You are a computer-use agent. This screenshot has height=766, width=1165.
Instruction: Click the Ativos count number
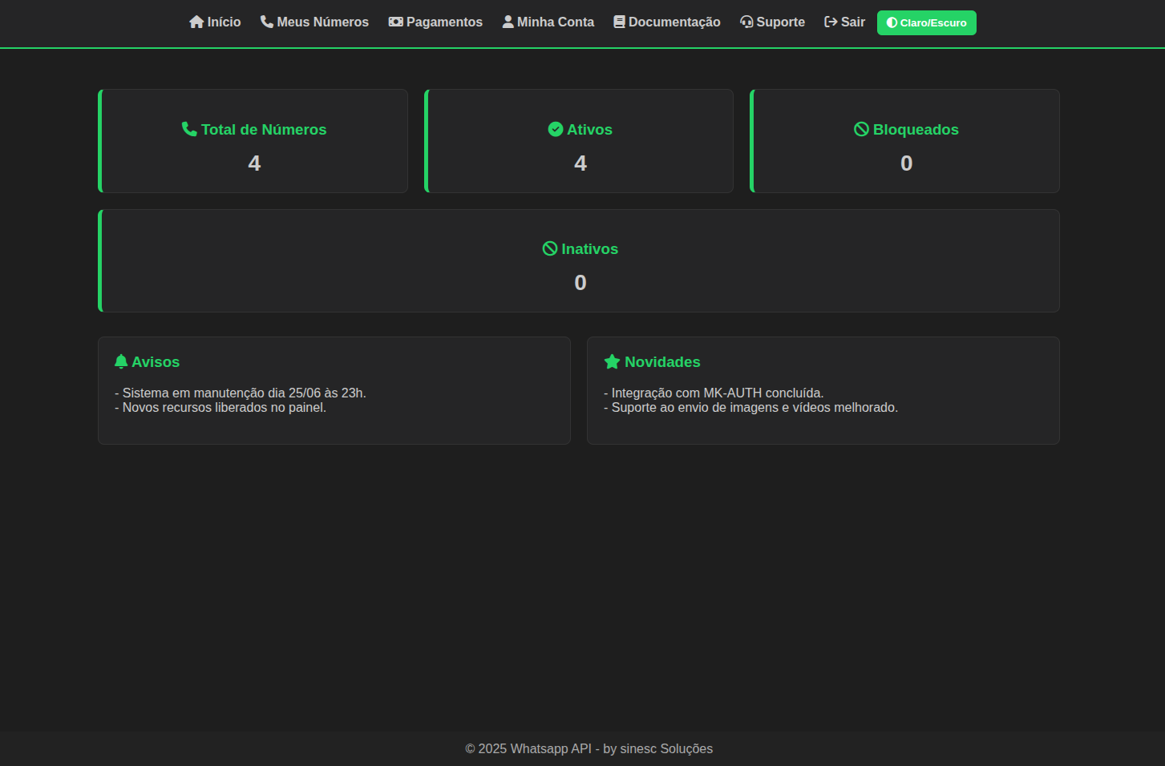pos(580,163)
